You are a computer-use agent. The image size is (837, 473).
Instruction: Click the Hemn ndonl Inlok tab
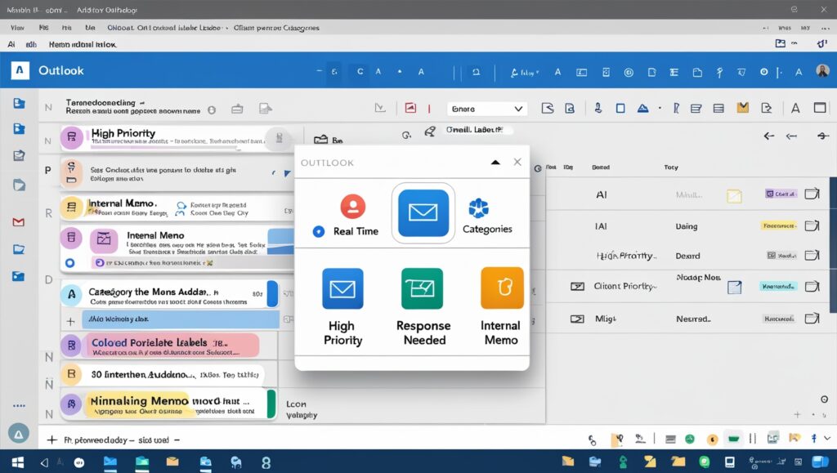point(83,44)
